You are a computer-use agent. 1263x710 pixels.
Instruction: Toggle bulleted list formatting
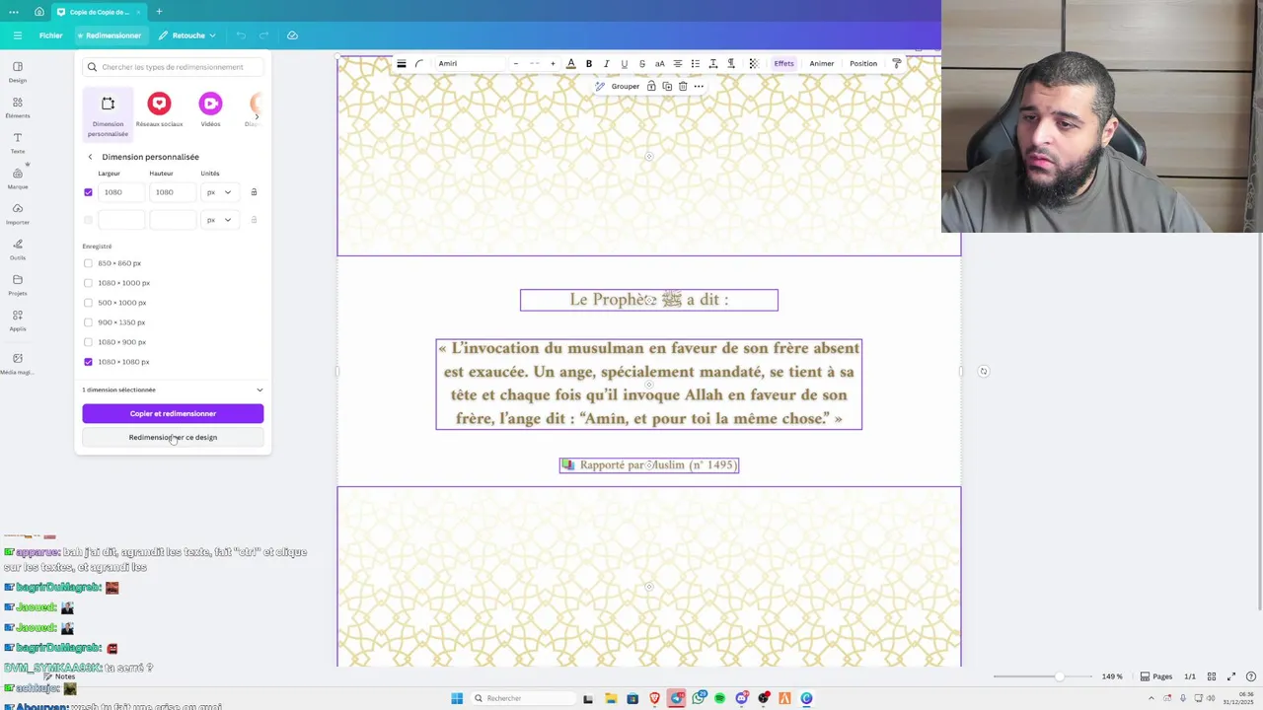coord(695,63)
